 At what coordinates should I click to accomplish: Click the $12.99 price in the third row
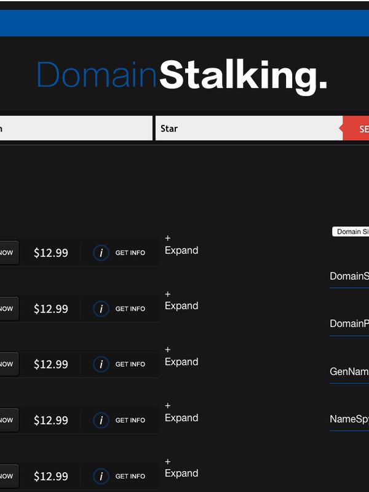coord(51,365)
